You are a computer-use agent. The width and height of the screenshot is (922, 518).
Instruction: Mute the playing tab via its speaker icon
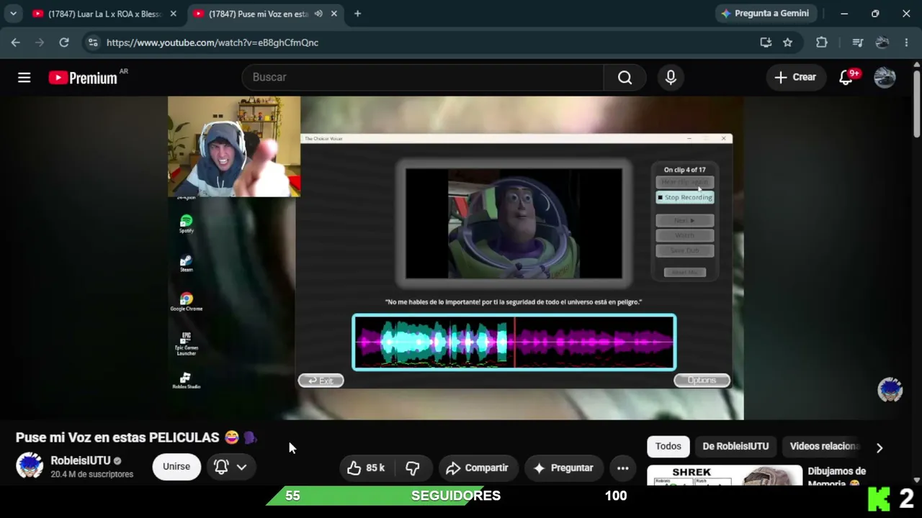click(x=318, y=14)
